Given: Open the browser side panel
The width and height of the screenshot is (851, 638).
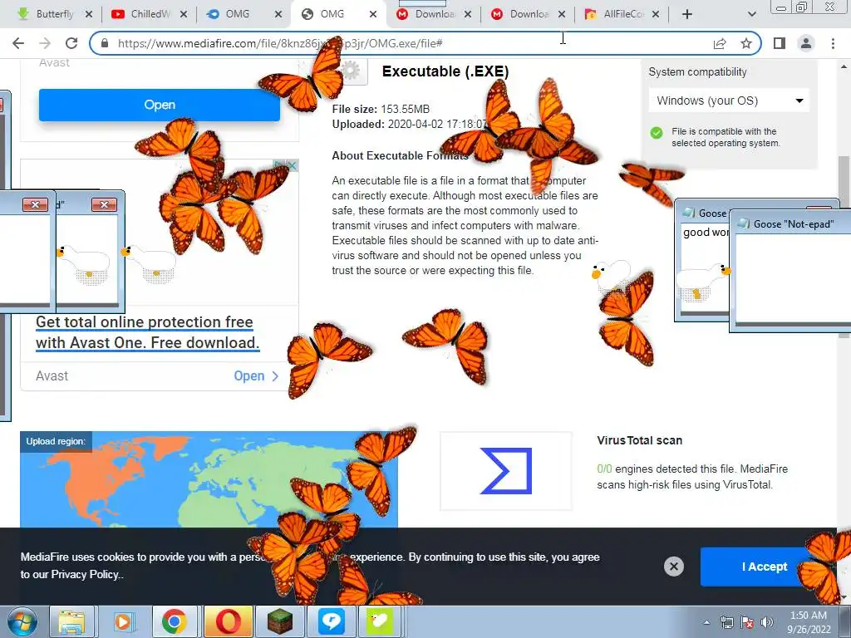Looking at the screenshot, I should pos(780,43).
